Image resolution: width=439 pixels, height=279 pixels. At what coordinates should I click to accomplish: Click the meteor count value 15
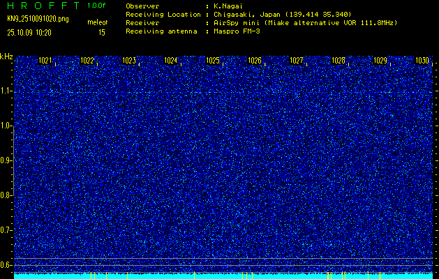(x=102, y=32)
